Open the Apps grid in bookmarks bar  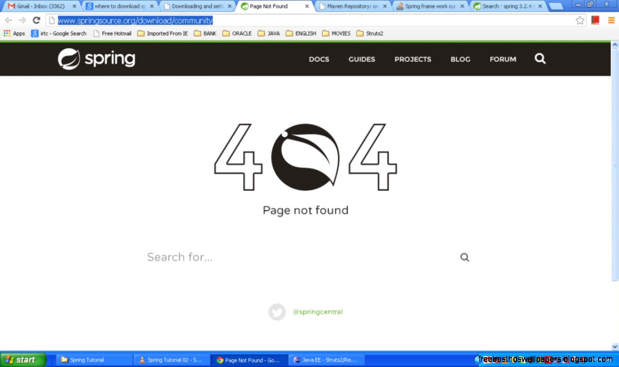coord(14,33)
